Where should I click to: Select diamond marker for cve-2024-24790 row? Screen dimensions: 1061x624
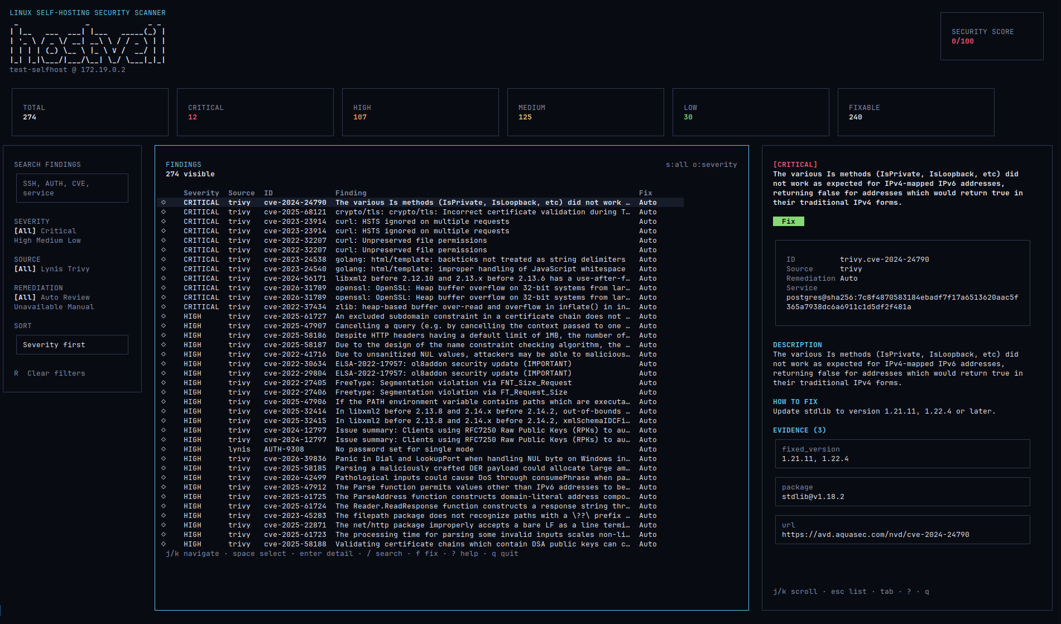[x=164, y=203]
